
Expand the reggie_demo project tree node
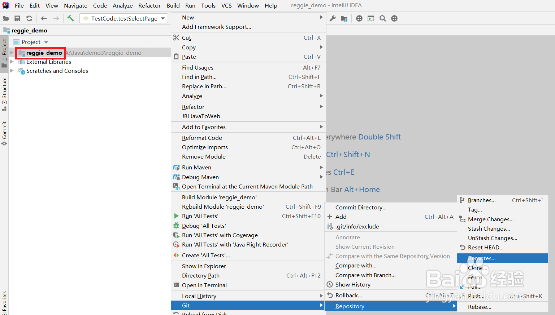12,53
